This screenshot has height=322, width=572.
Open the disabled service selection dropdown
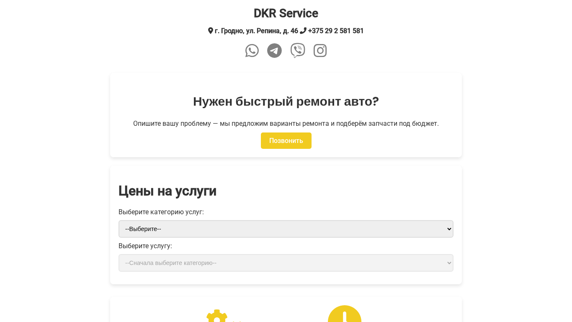tap(286, 263)
